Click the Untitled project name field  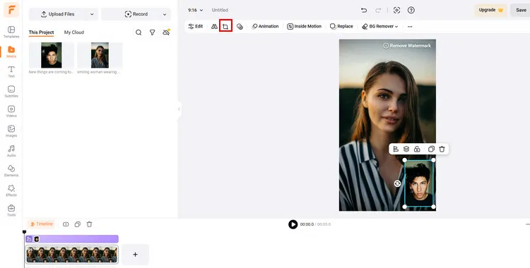220,10
